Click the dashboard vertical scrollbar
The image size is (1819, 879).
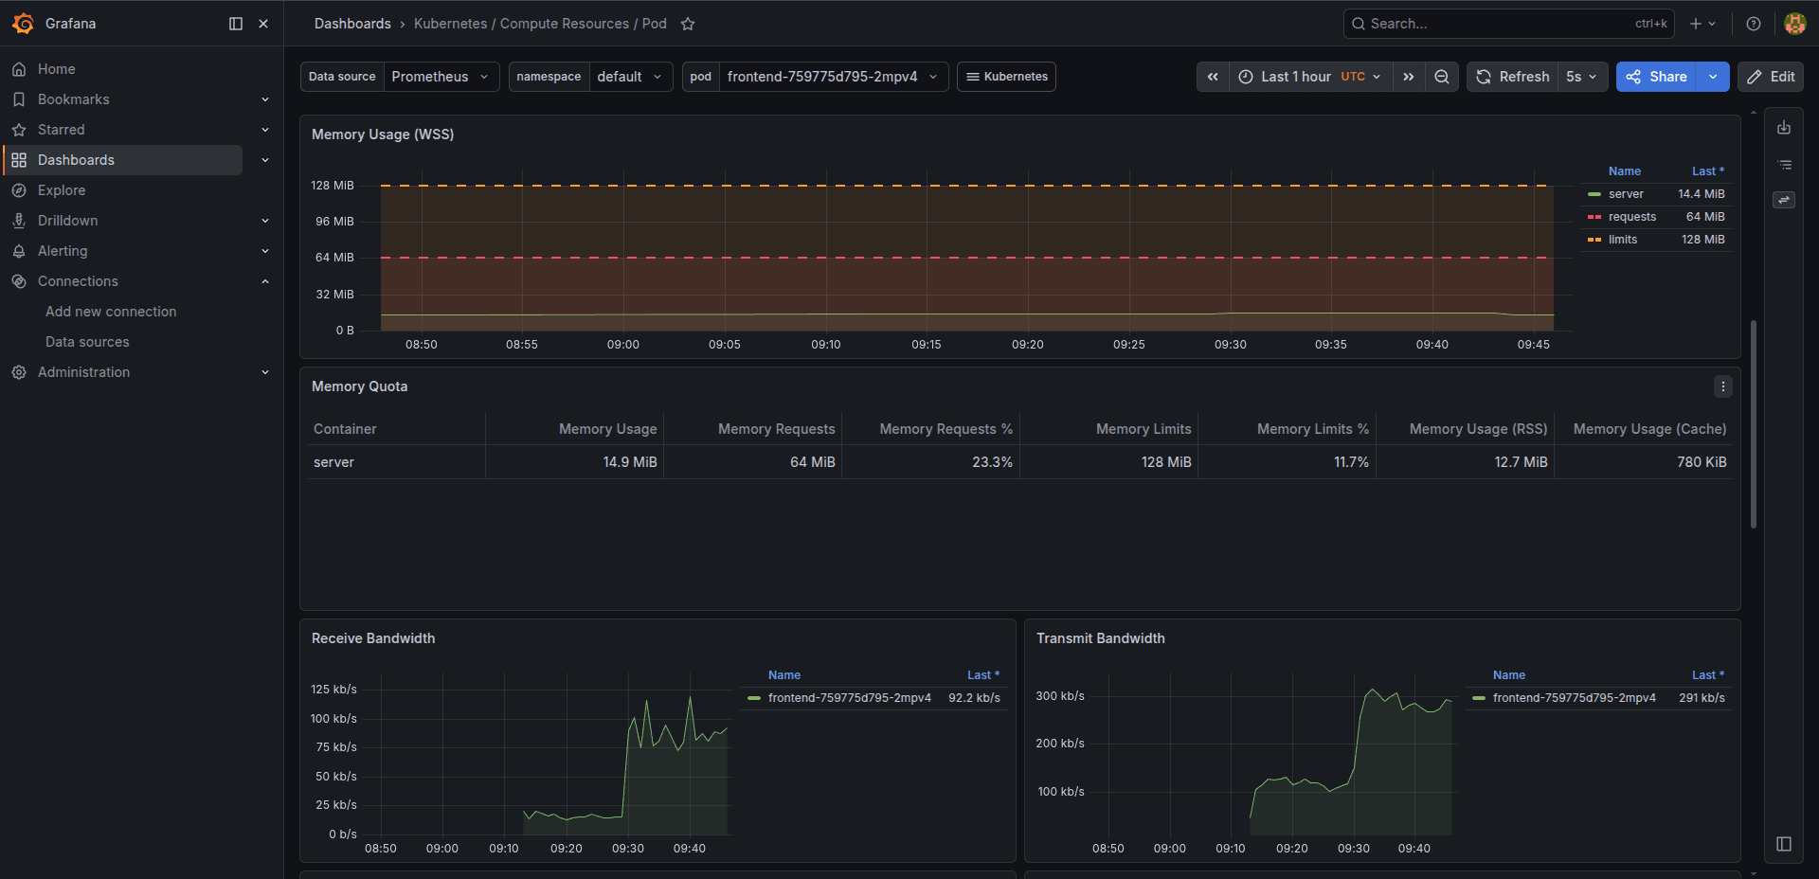click(x=1754, y=424)
